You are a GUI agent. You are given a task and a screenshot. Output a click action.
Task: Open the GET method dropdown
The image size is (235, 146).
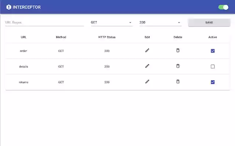coord(112,23)
